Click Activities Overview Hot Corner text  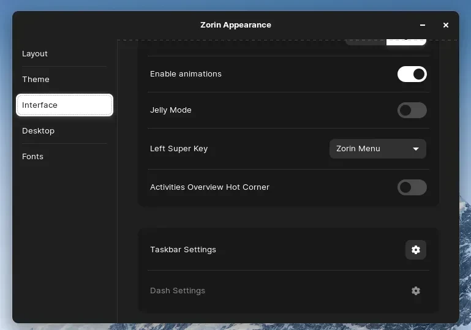[x=209, y=187]
